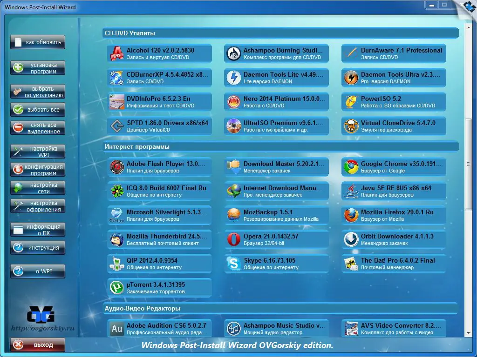
Task: Click the Virtual CloneDrive sheep icon
Action: [x=351, y=126]
